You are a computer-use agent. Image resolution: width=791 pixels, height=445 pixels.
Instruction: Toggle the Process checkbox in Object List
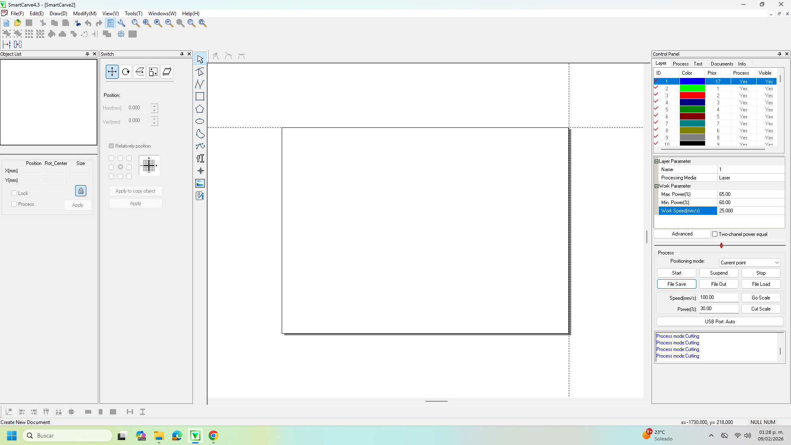coord(14,204)
